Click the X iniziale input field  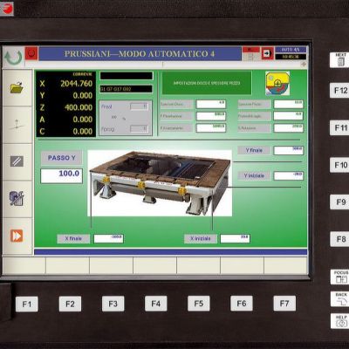point(235,238)
